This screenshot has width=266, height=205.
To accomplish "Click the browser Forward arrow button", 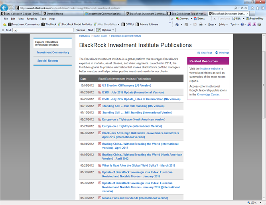I will pyautogui.click(x=11, y=8).
